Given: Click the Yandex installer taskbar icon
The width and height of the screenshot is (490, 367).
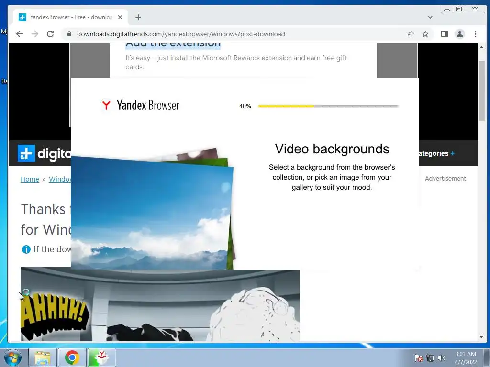Looking at the screenshot, I should coord(101,357).
